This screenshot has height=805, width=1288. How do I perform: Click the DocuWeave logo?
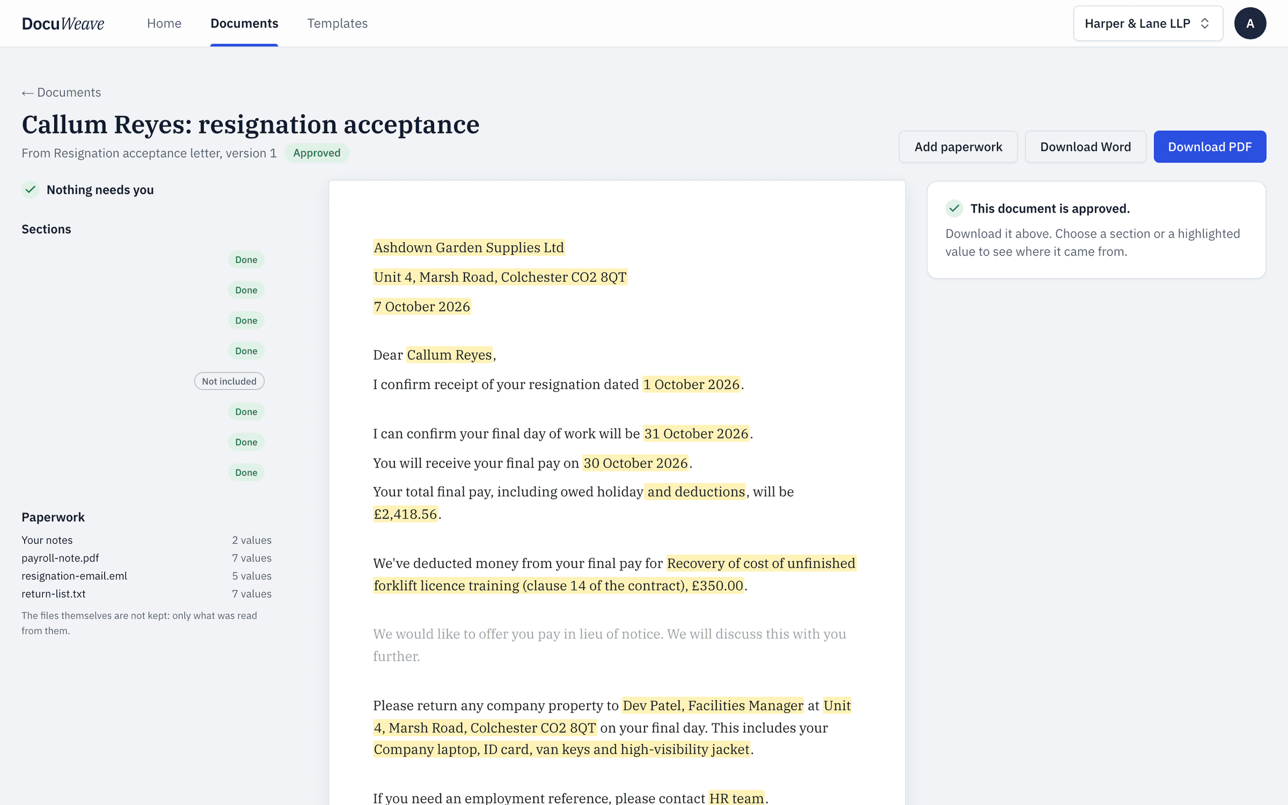[x=63, y=24]
